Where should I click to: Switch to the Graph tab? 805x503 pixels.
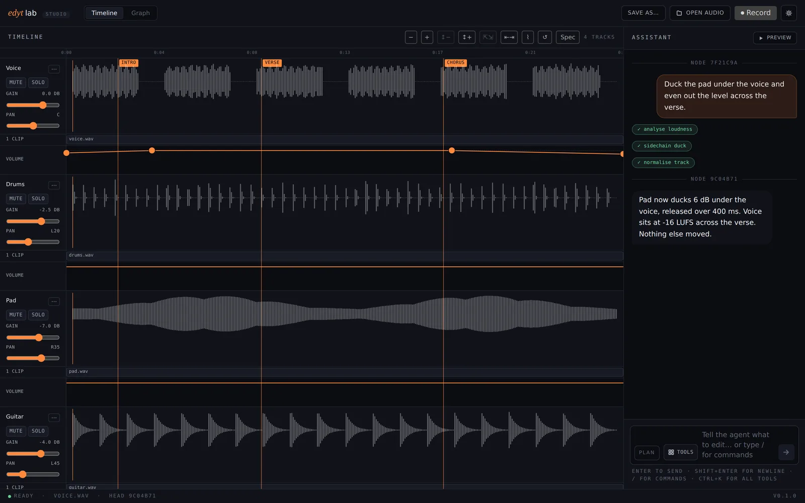140,13
